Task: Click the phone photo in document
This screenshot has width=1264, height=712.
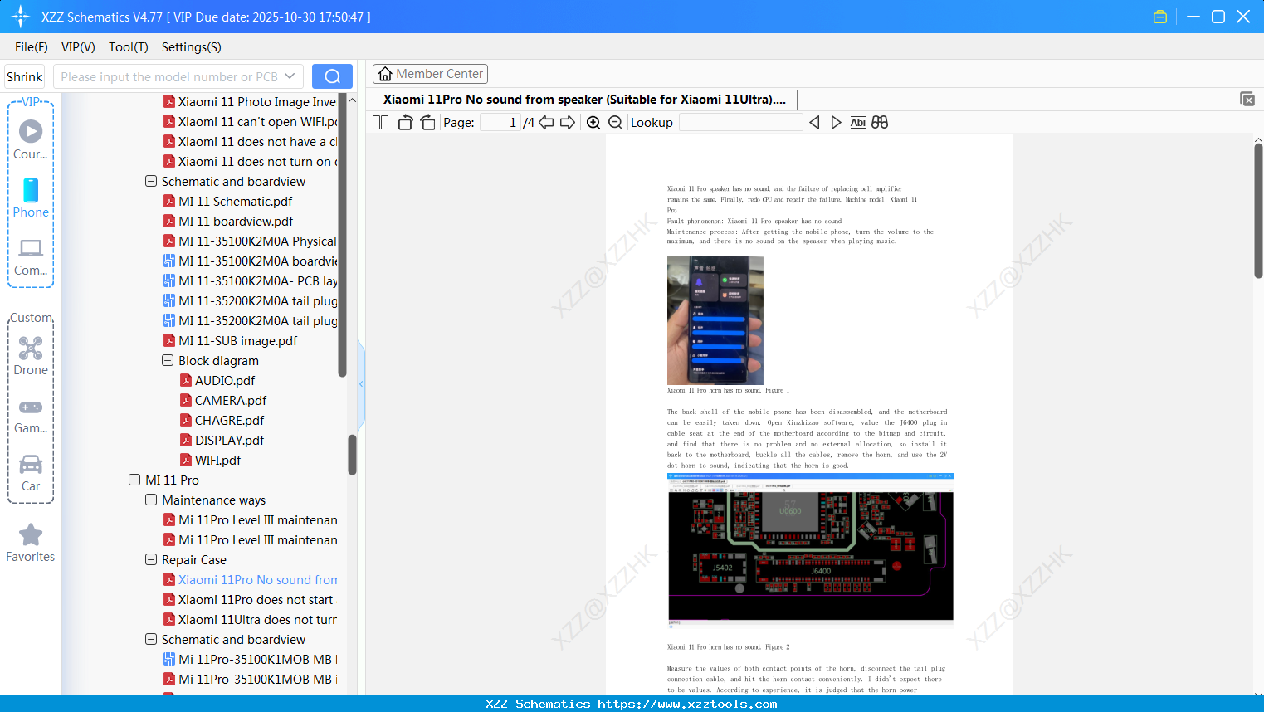Action: [715, 320]
